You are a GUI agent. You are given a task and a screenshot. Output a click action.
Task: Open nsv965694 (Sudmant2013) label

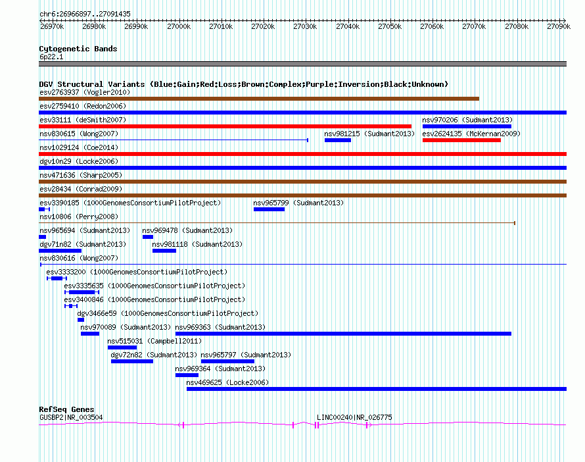(85, 230)
